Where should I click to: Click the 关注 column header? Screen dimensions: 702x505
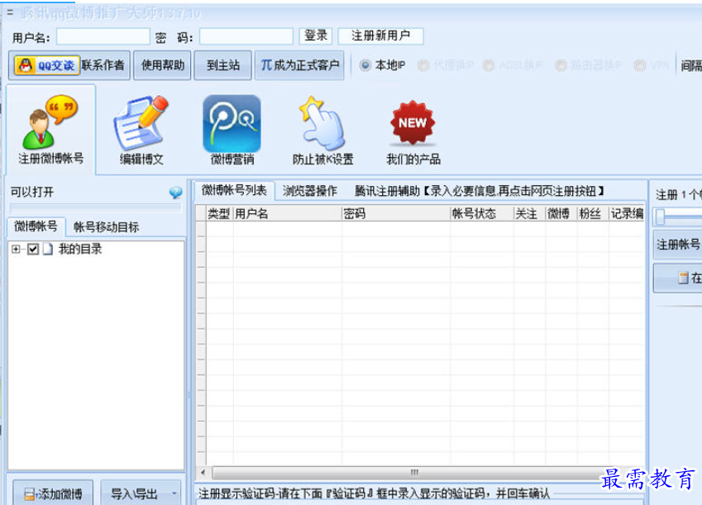coord(529,213)
